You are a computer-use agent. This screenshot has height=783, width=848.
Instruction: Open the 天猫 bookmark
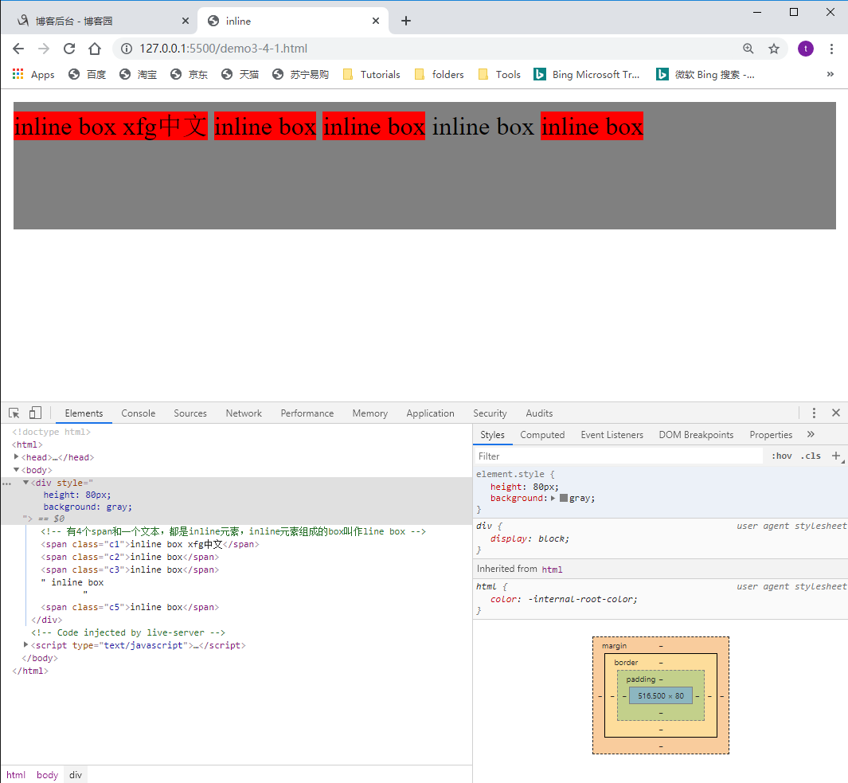(240, 75)
